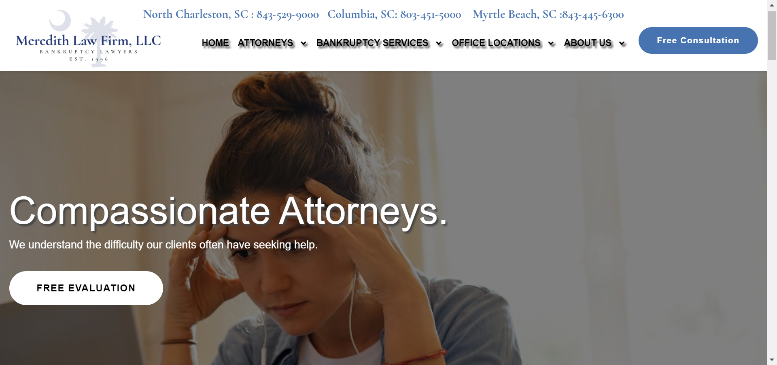Expand the About Us chevron arrow
This screenshot has height=365, width=777.
[622, 43]
